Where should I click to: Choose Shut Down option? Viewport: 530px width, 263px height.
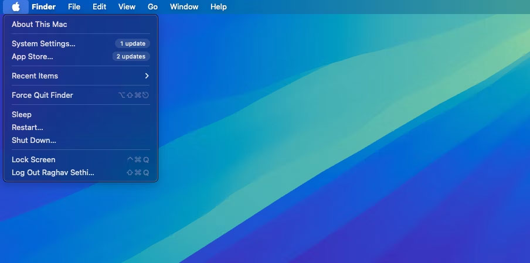pos(80,140)
